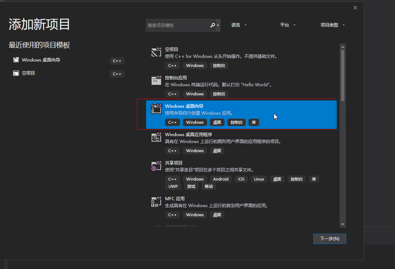Close the 添加新项目 dialog
This screenshot has height=269, width=395.
pyautogui.click(x=355, y=8)
